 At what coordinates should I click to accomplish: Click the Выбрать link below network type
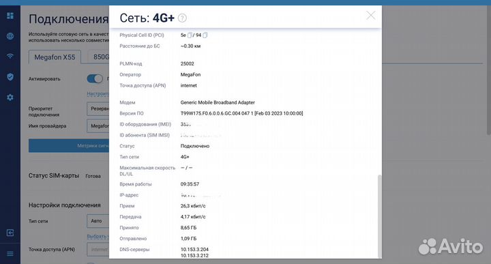98,237
